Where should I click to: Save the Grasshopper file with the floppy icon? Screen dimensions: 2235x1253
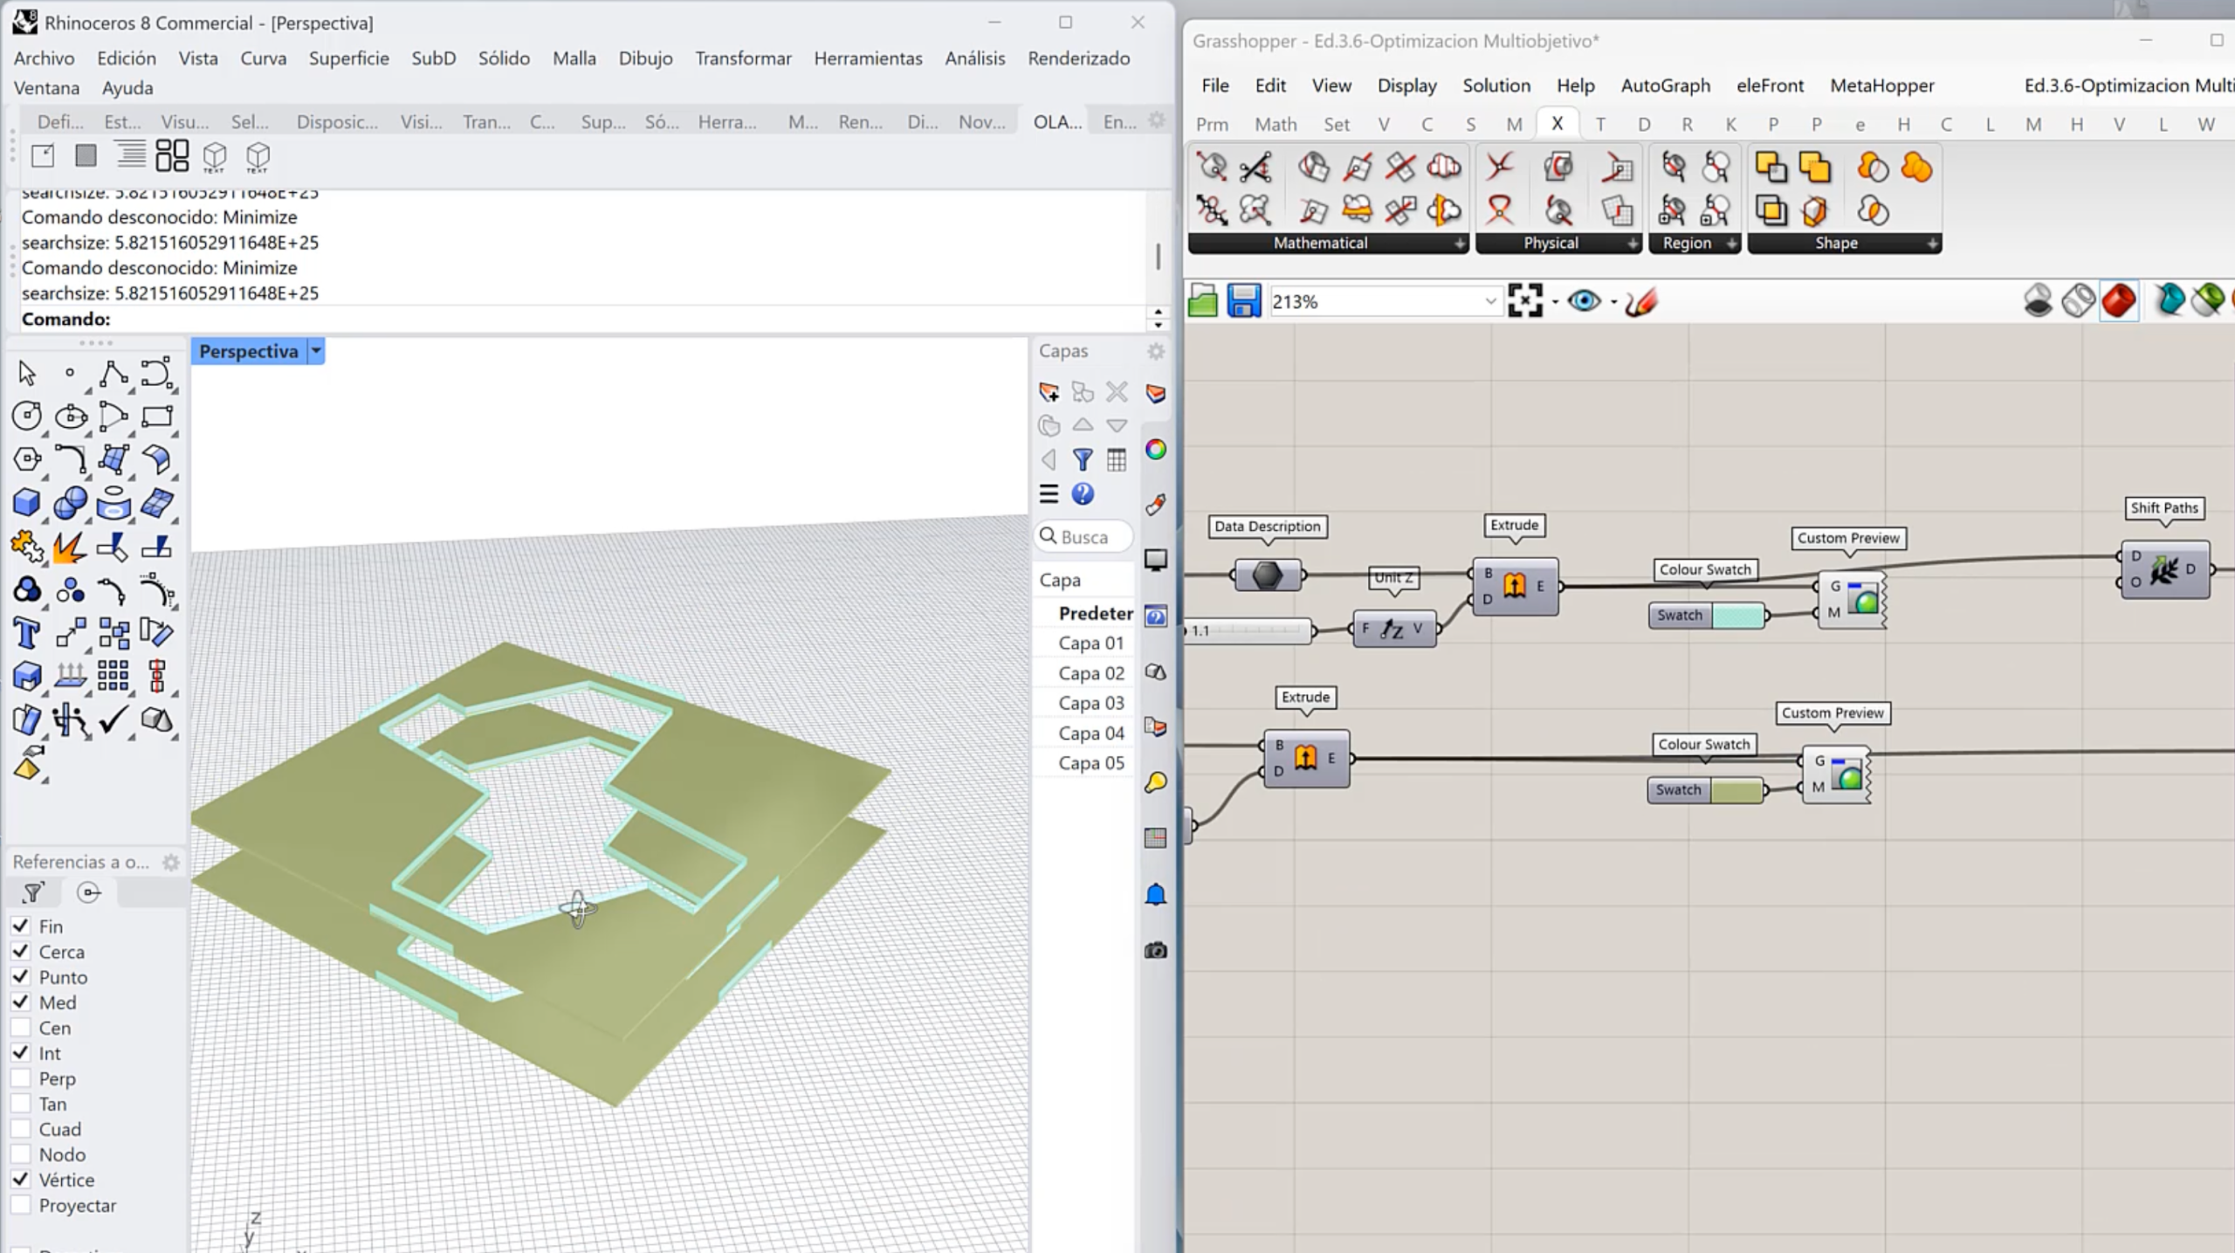pos(1243,301)
